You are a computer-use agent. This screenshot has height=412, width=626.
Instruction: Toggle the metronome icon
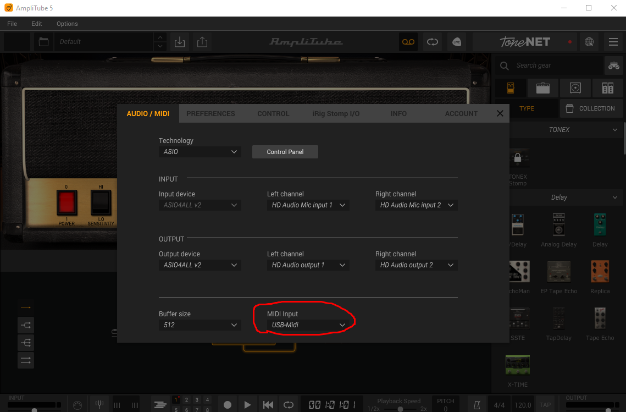click(477, 405)
